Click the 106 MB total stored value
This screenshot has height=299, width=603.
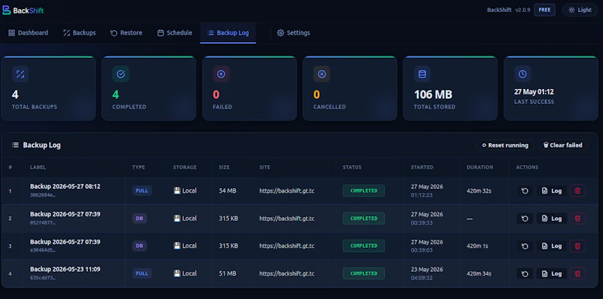point(433,95)
